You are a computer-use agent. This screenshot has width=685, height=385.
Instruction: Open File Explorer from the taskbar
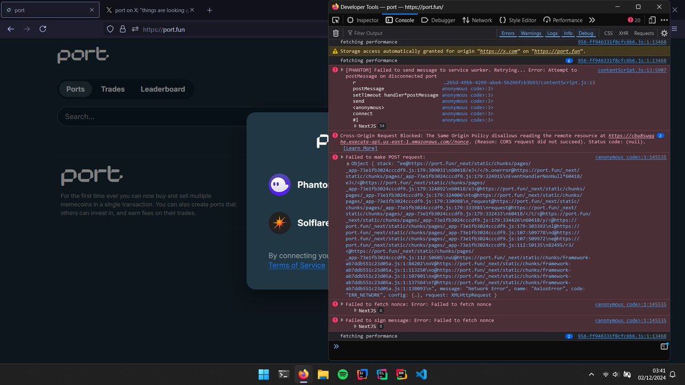(x=323, y=374)
